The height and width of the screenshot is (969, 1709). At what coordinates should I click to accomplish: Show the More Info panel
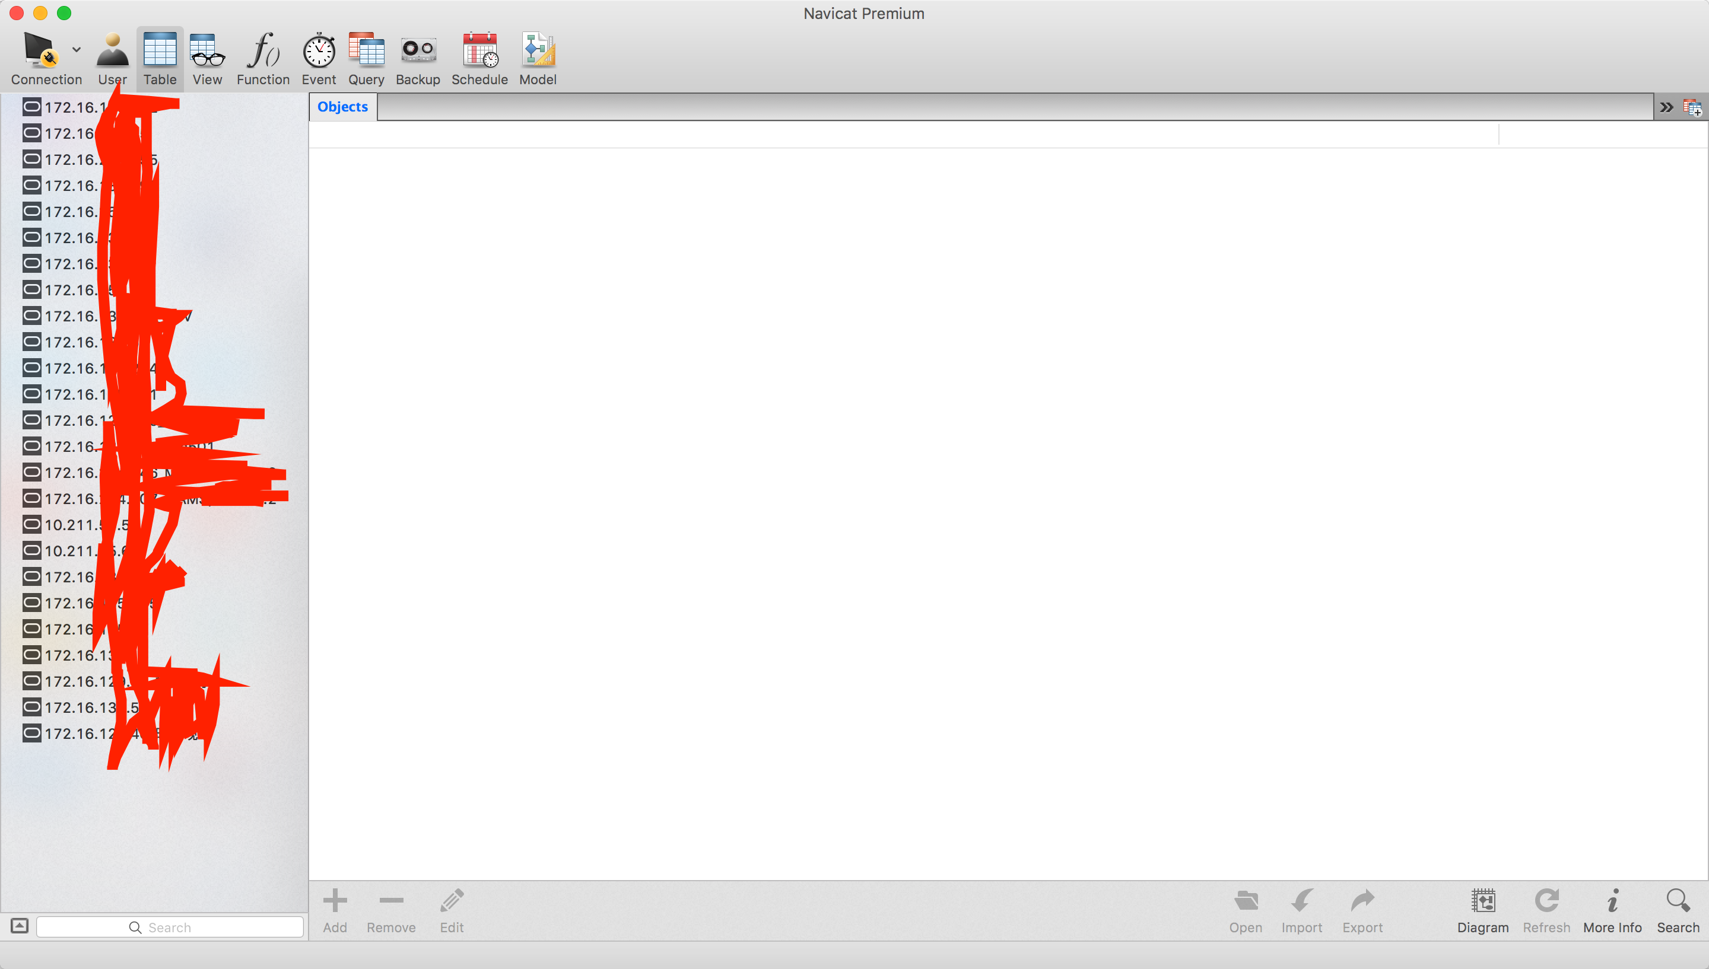(1612, 910)
